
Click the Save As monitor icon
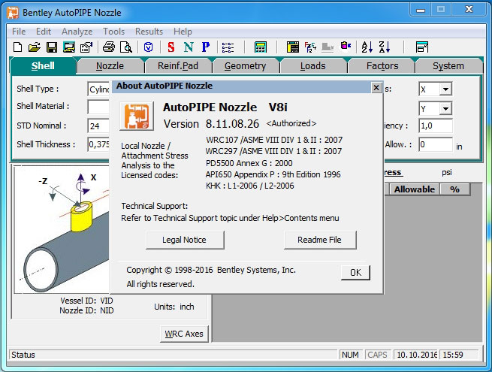point(68,47)
